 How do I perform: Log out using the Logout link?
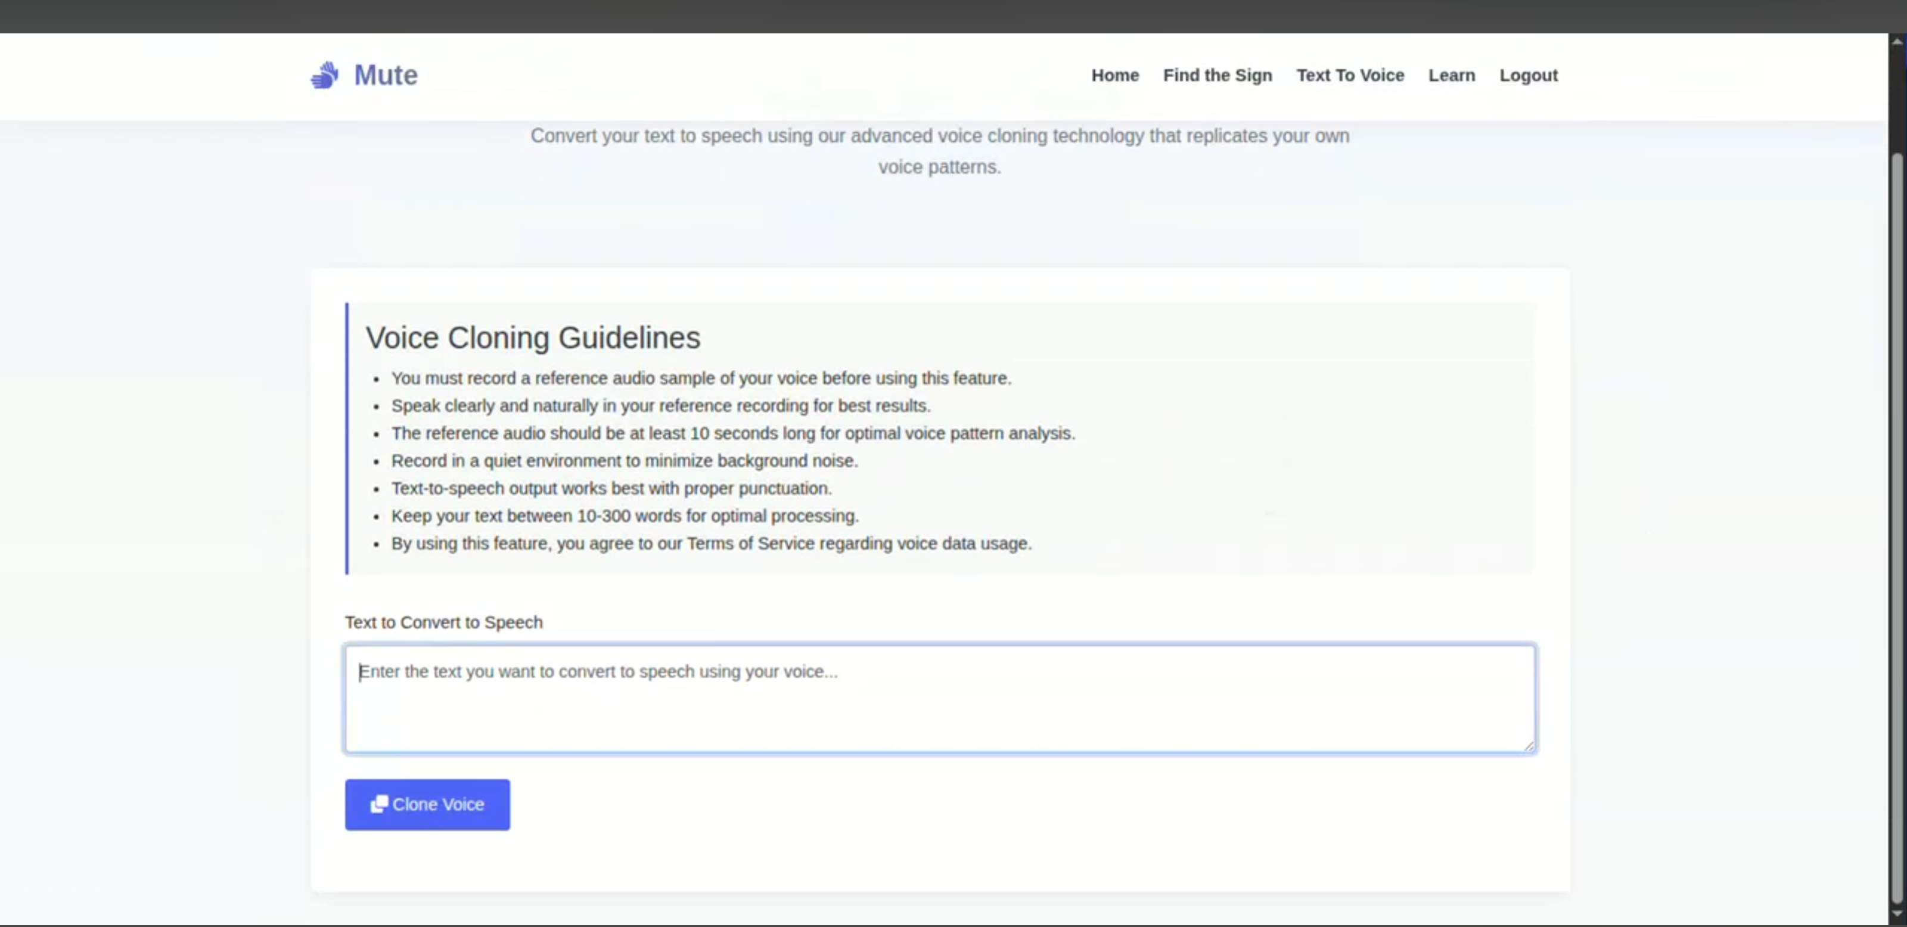click(1528, 75)
